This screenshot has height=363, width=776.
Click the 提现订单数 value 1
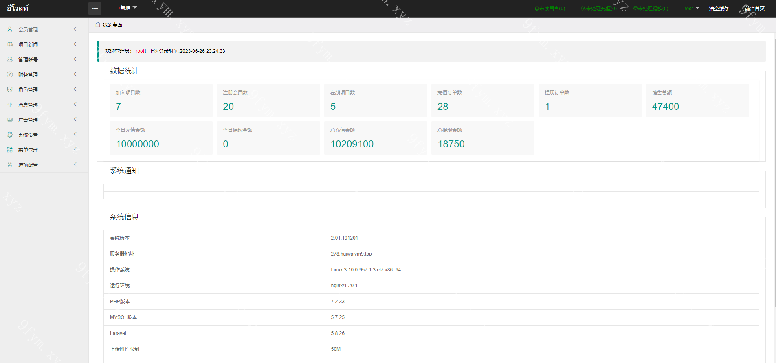coord(547,107)
